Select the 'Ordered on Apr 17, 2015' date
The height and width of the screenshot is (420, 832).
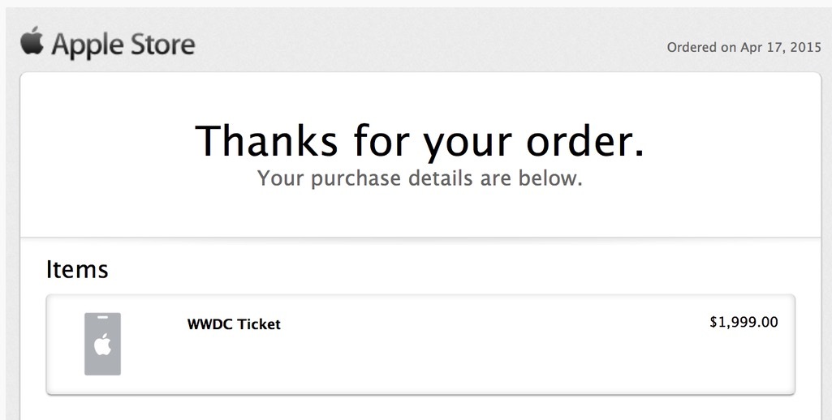(744, 47)
